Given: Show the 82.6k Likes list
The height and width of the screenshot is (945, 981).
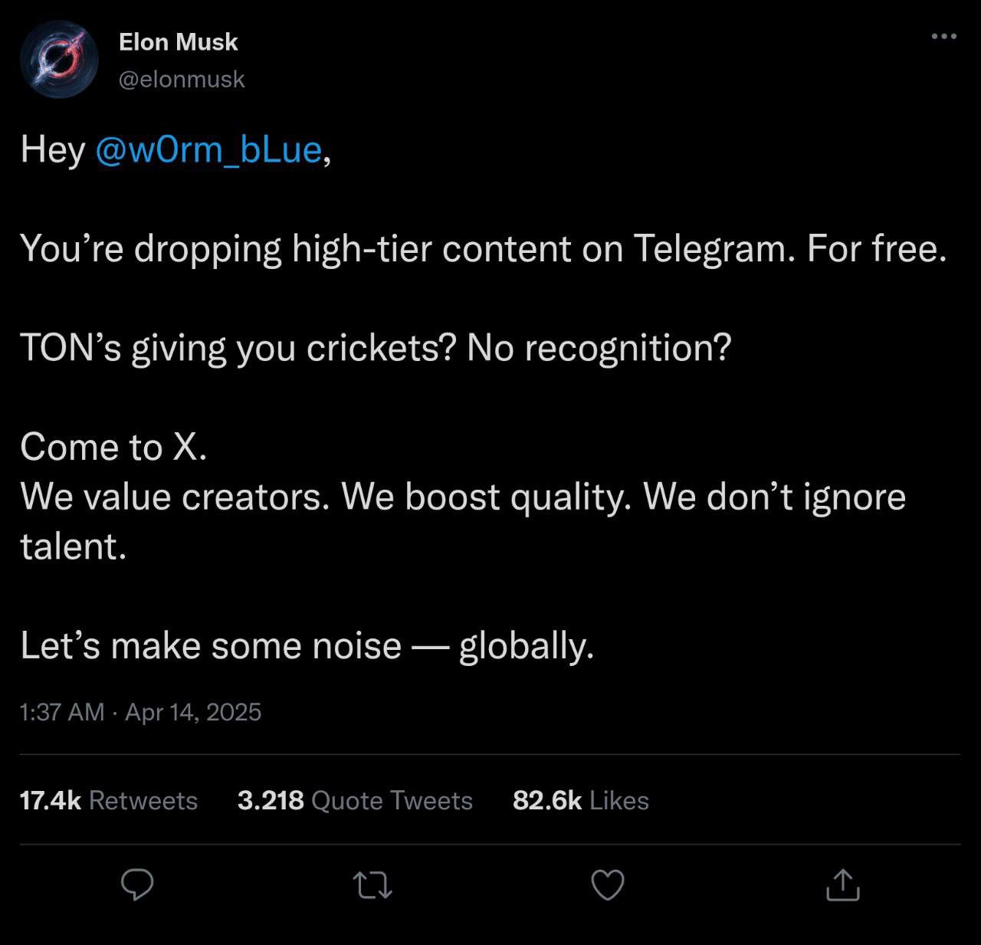Looking at the screenshot, I should pyautogui.click(x=580, y=800).
